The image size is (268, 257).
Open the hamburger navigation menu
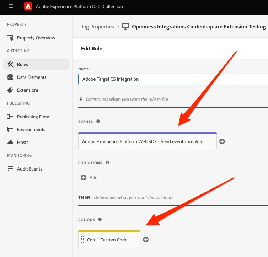(x=11, y=6)
